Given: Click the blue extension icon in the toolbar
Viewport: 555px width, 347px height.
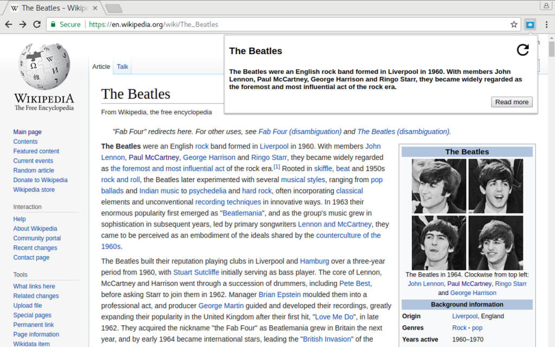Looking at the screenshot, I should tap(530, 24).
